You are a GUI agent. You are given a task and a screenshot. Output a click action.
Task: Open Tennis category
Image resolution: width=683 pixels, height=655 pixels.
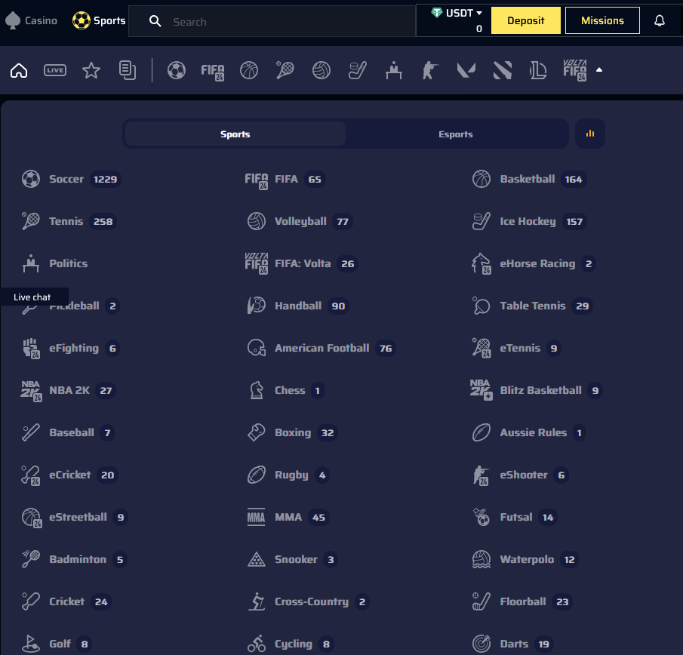point(69,221)
